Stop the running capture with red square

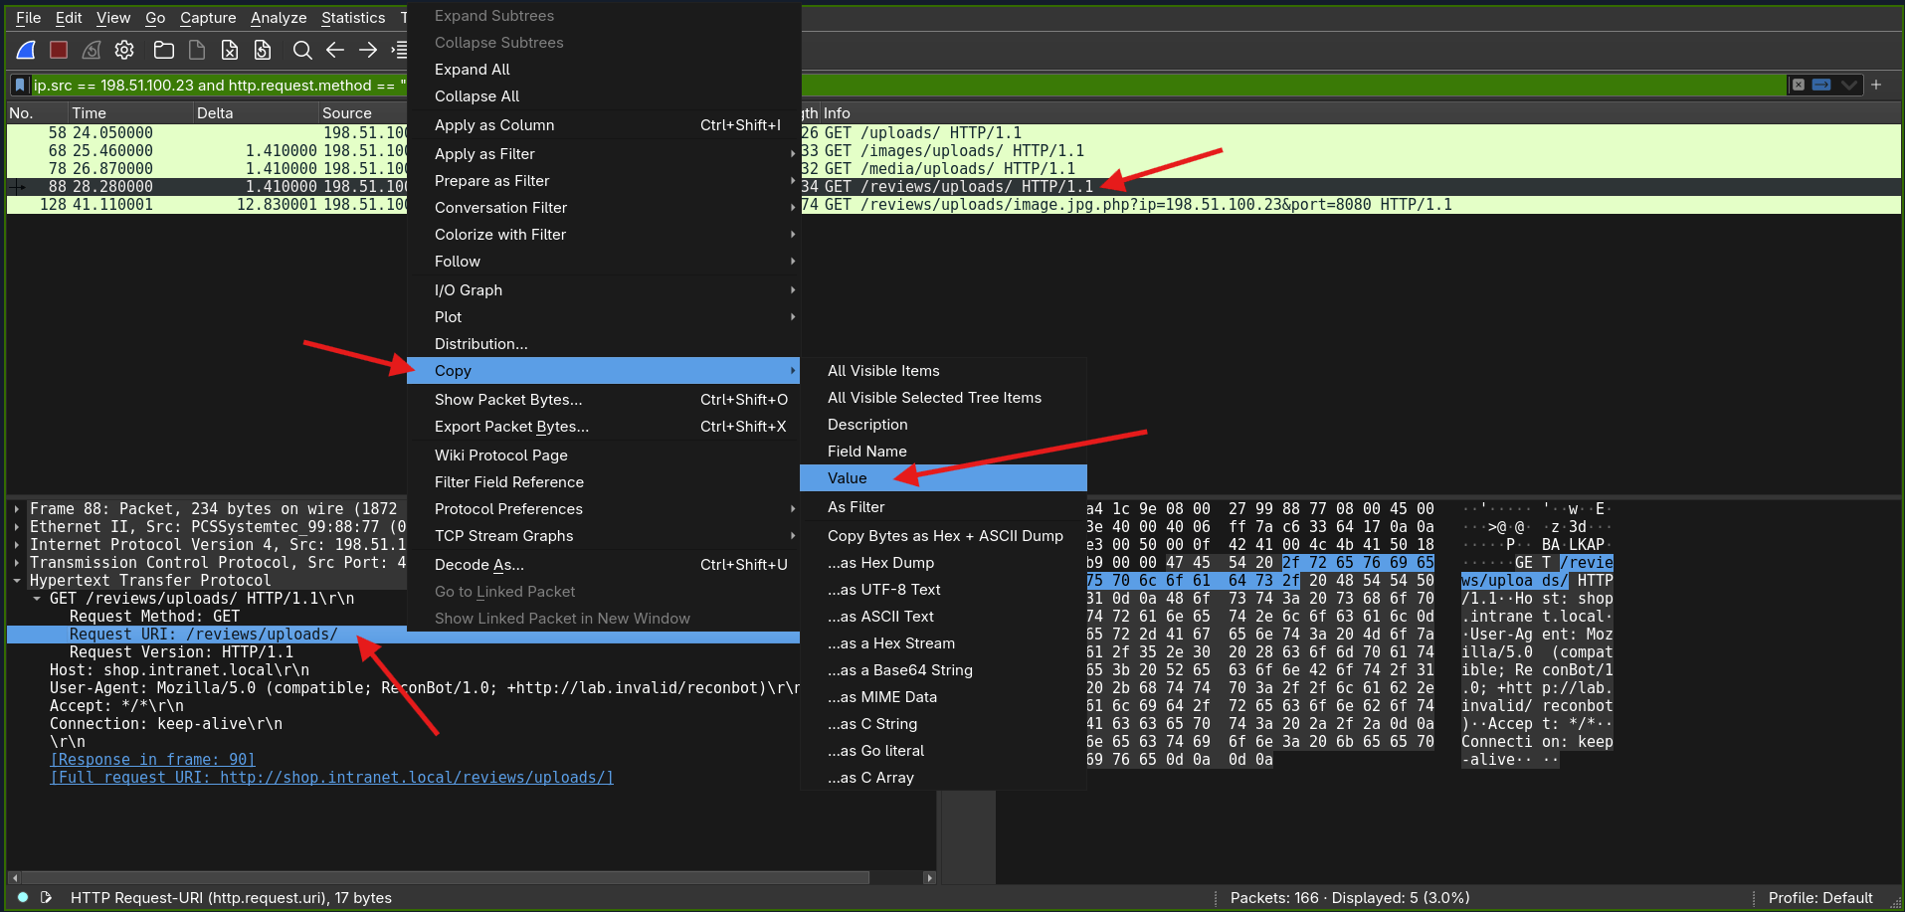click(x=59, y=50)
